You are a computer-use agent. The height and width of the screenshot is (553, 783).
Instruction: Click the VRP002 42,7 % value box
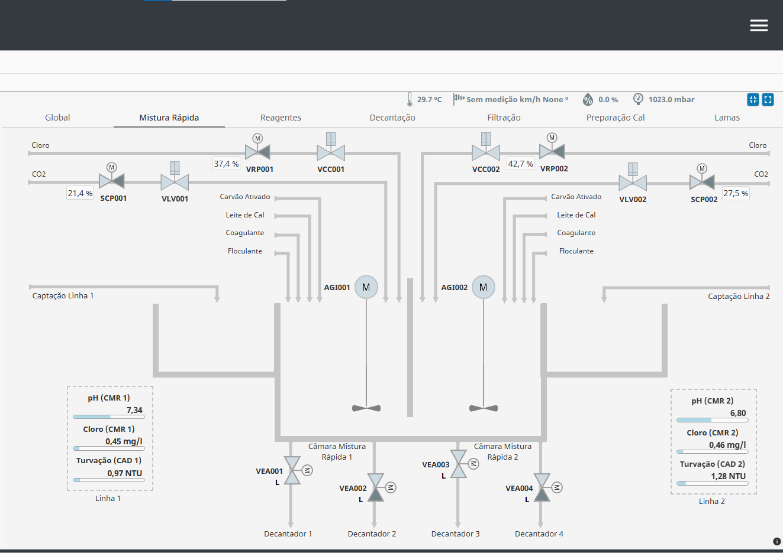coord(520,164)
